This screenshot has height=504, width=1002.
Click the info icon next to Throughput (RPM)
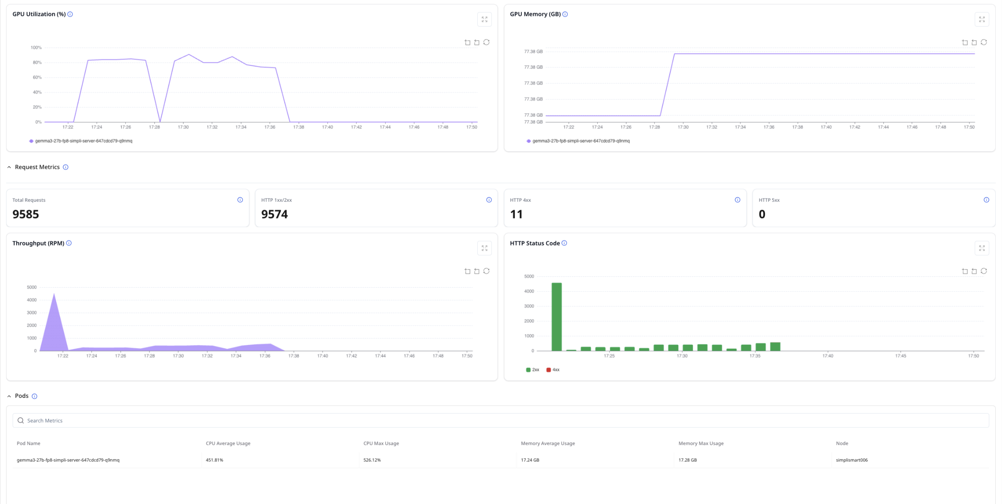(69, 243)
